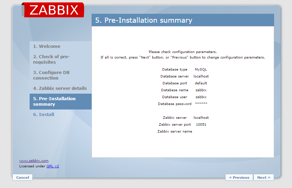The height and width of the screenshot is (188, 292).
Task: Click the ZABBIX logo
Action: (53, 10)
